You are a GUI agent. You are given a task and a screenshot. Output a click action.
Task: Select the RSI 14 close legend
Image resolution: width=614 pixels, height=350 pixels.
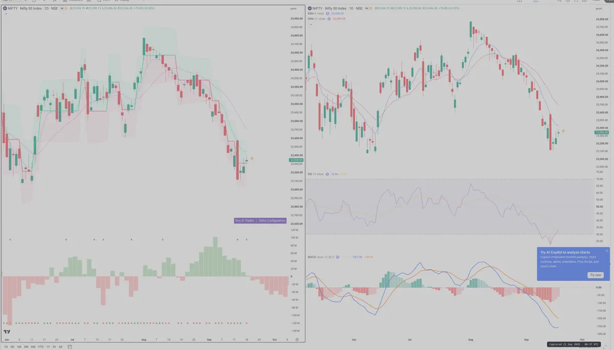point(316,174)
